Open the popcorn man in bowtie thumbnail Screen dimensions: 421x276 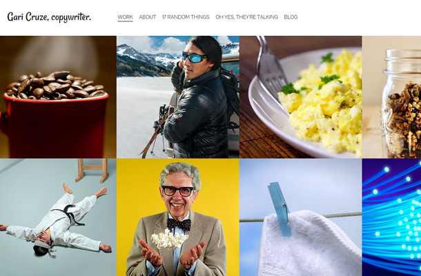pyautogui.click(x=178, y=217)
